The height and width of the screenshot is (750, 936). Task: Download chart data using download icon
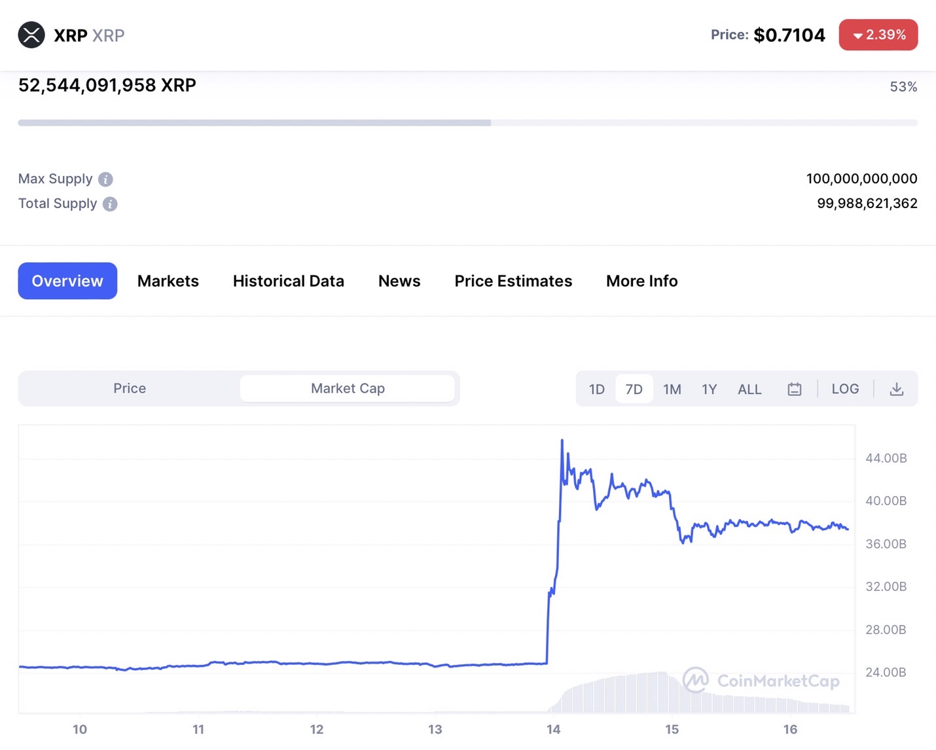(897, 389)
